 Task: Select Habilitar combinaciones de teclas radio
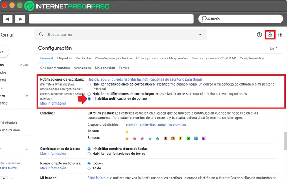tap(89, 154)
